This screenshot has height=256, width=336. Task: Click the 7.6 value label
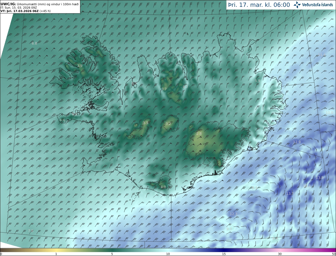click(x=31, y=231)
